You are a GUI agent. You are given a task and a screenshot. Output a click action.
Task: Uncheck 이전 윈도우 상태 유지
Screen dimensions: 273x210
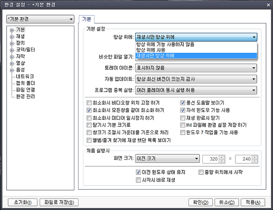(x=138, y=172)
